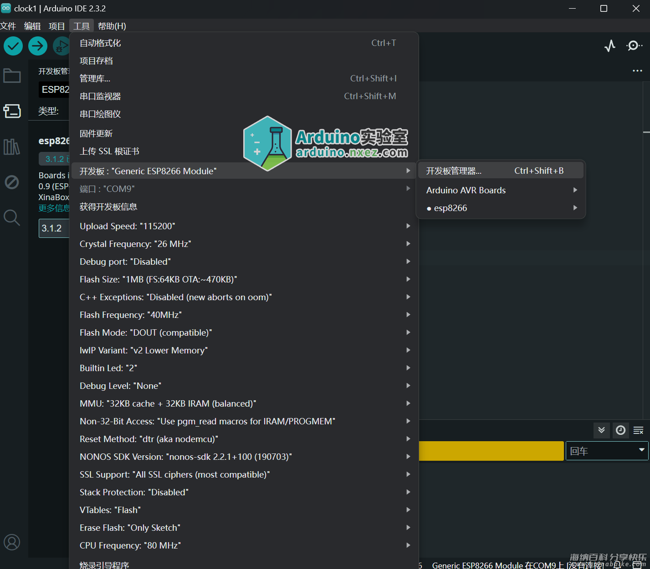Select 管理库... menu entry
Image resolution: width=650 pixels, height=569 pixels.
pos(244,79)
